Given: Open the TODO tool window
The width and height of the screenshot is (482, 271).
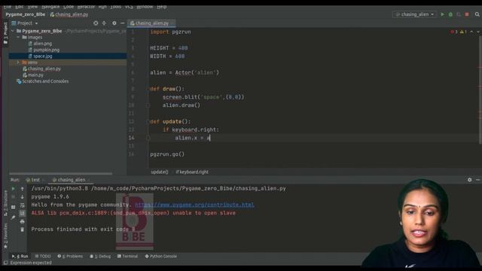Looking at the screenshot, I should (43, 256).
